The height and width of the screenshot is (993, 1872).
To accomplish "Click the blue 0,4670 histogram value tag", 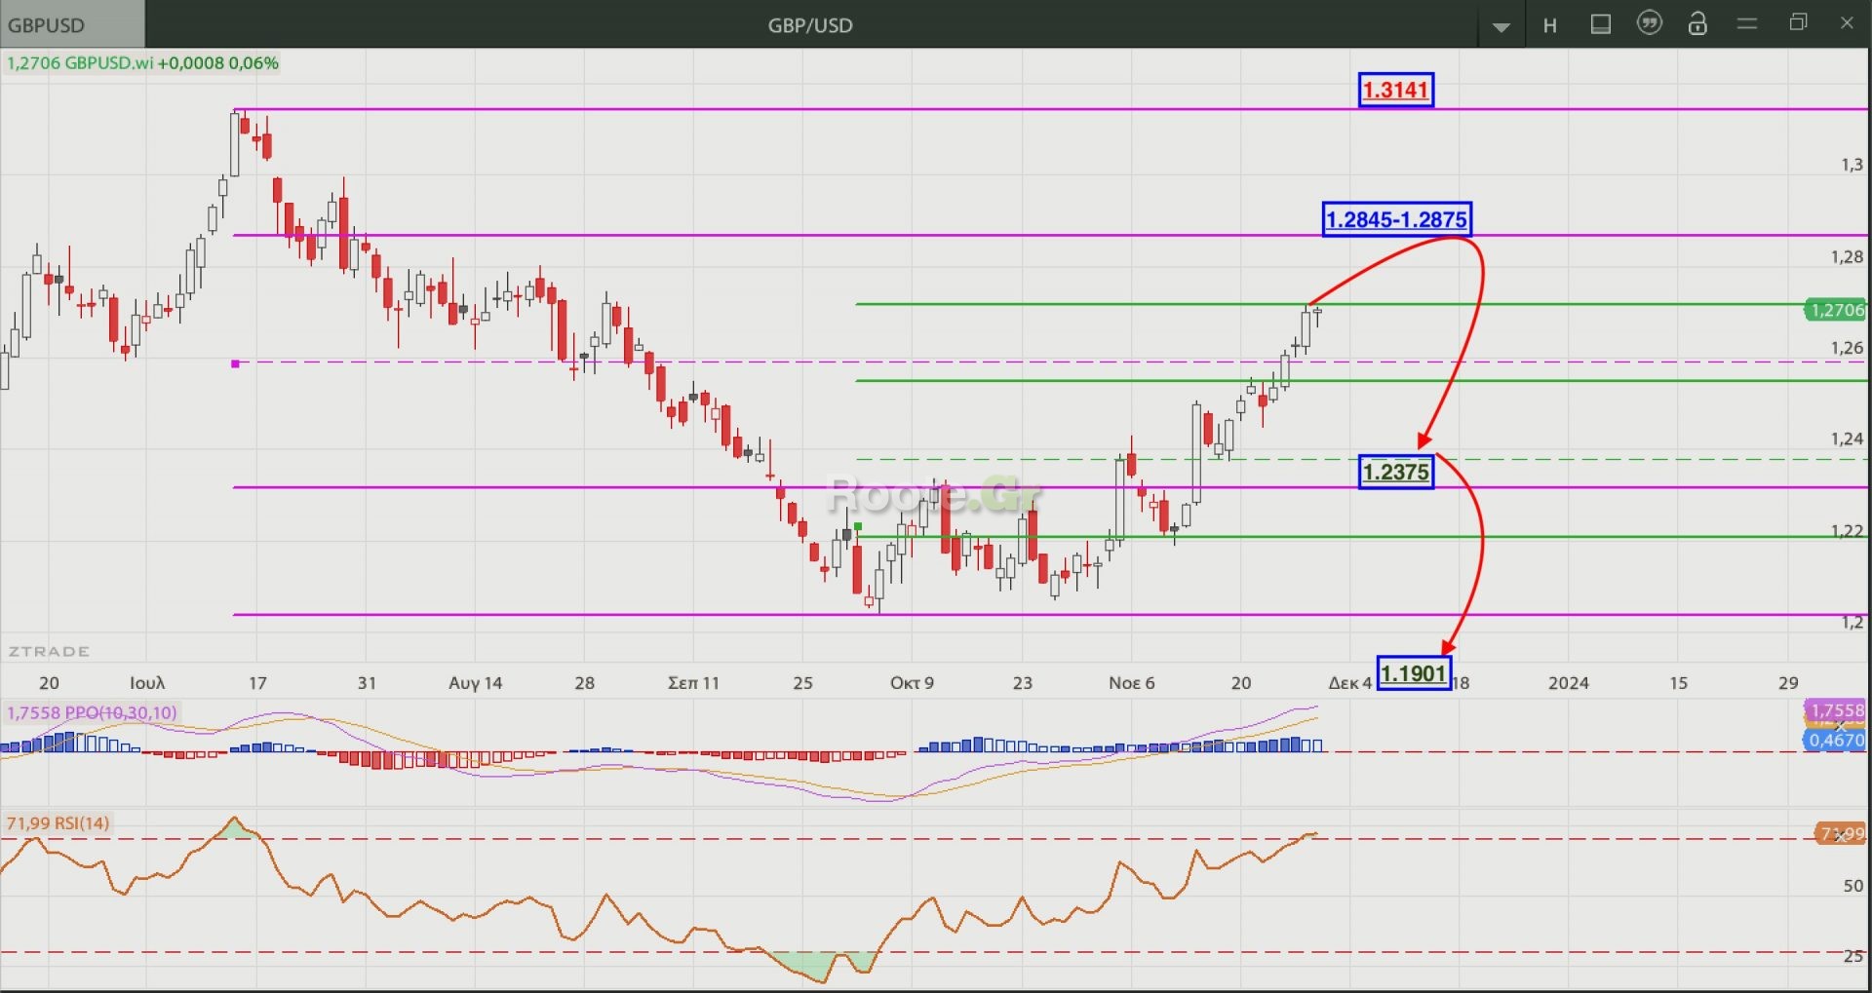I will (1835, 741).
